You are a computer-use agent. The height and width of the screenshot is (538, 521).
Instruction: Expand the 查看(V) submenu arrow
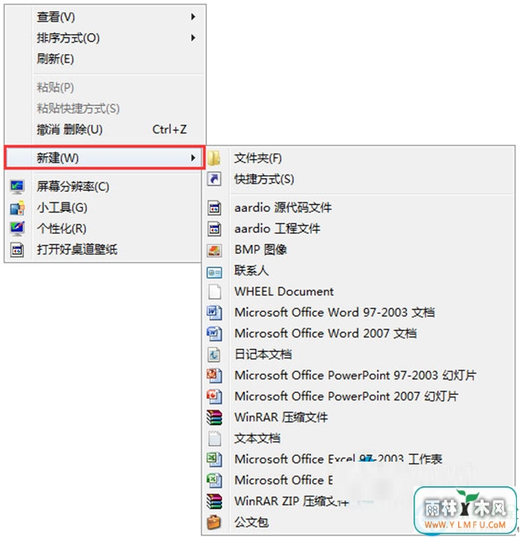(x=193, y=17)
